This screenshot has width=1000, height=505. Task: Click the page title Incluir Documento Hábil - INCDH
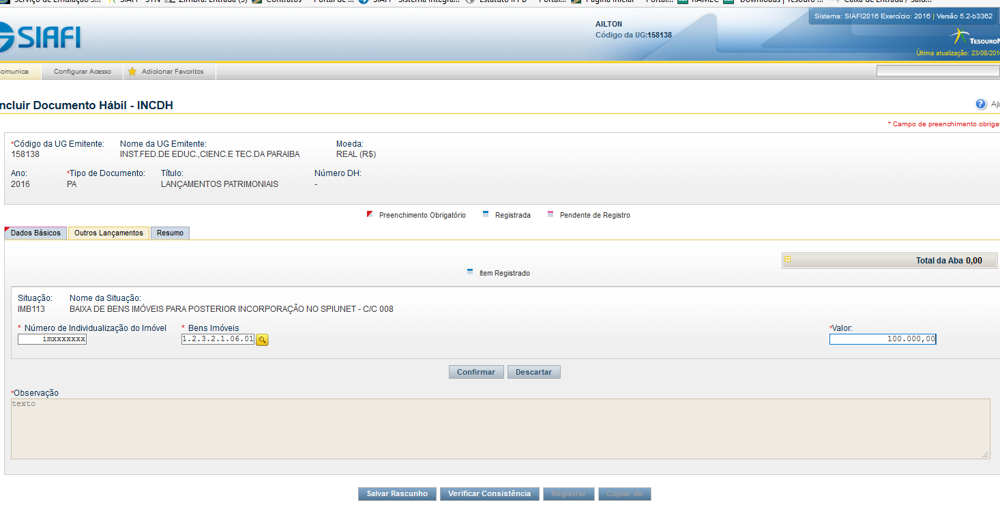point(87,105)
